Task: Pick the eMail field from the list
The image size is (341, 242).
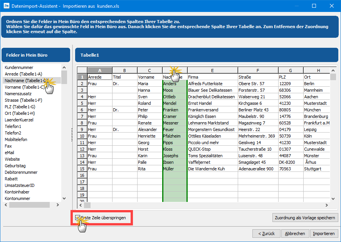Action: (9, 153)
